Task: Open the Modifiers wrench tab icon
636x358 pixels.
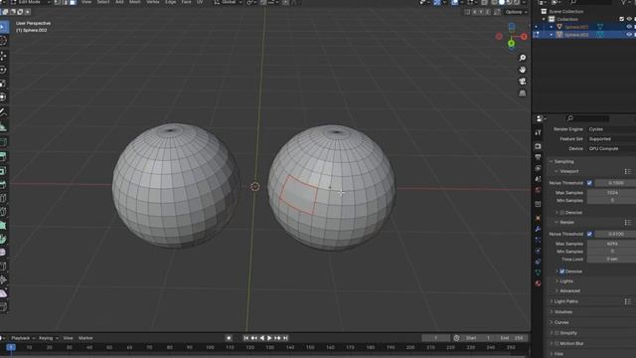Action: [538, 230]
